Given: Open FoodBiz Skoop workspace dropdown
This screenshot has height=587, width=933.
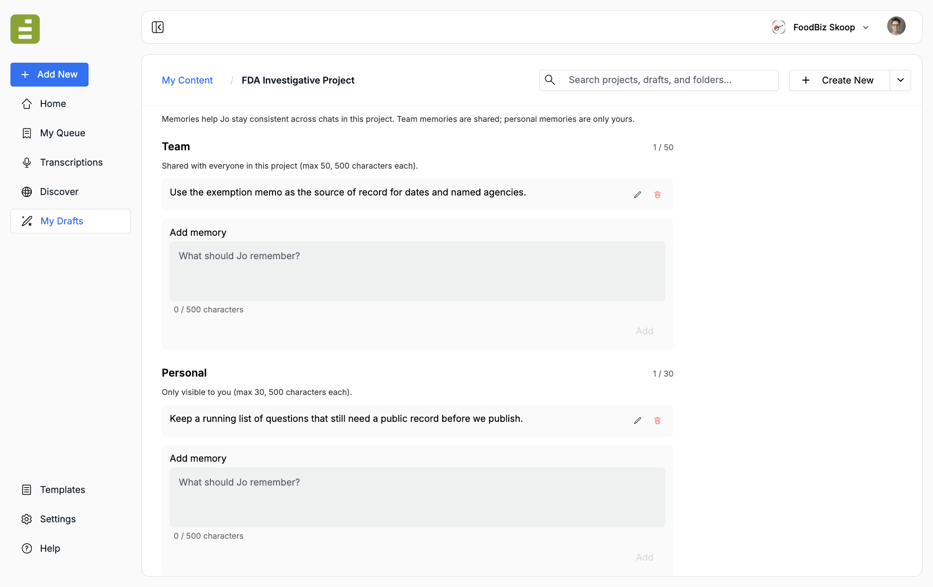Looking at the screenshot, I should pos(821,27).
